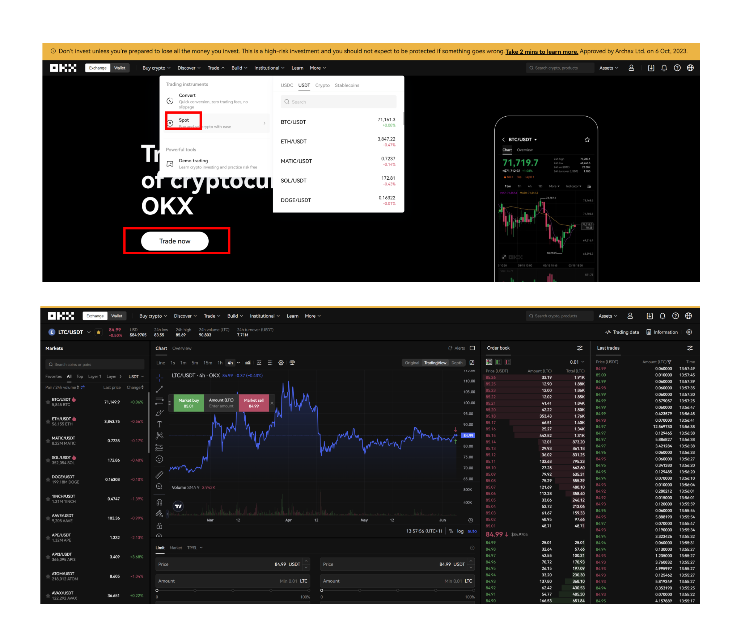Toggle favorite star on the LTC/USDT pair
The width and height of the screenshot is (741, 643).
[99, 332]
